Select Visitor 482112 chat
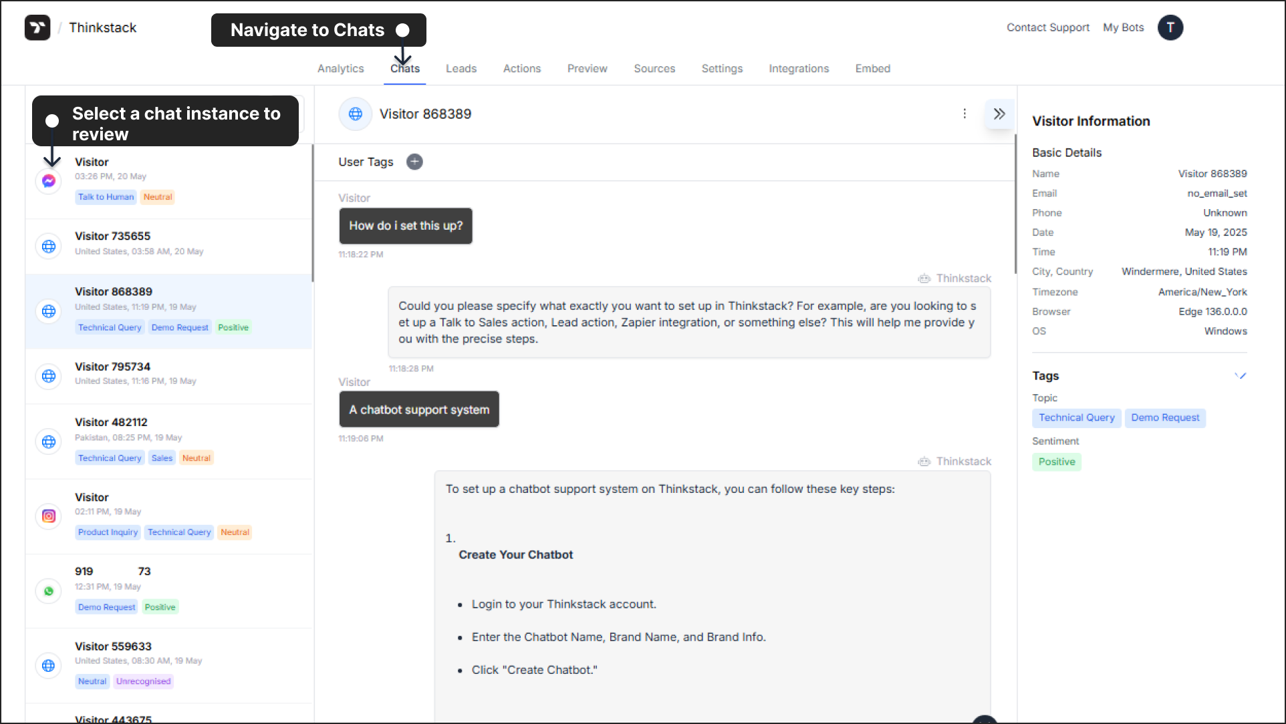Viewport: 1286px width, 724px height. (x=168, y=441)
